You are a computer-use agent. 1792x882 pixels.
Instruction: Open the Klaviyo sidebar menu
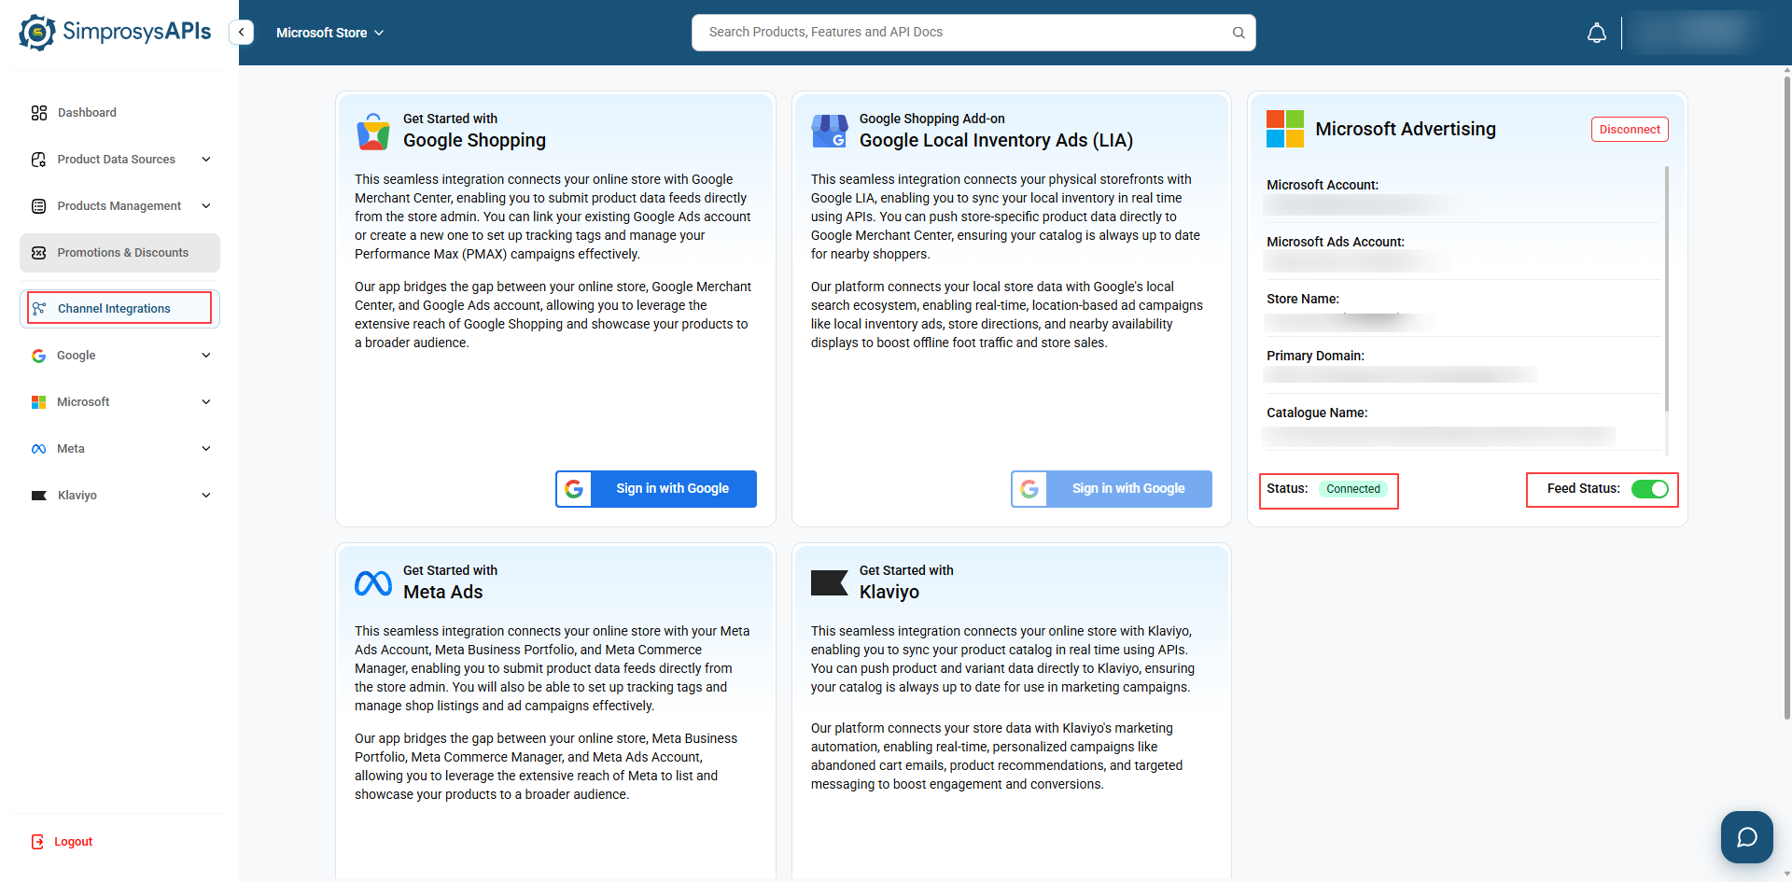coord(119,496)
